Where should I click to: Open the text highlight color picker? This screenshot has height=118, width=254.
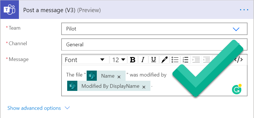tap(164, 60)
